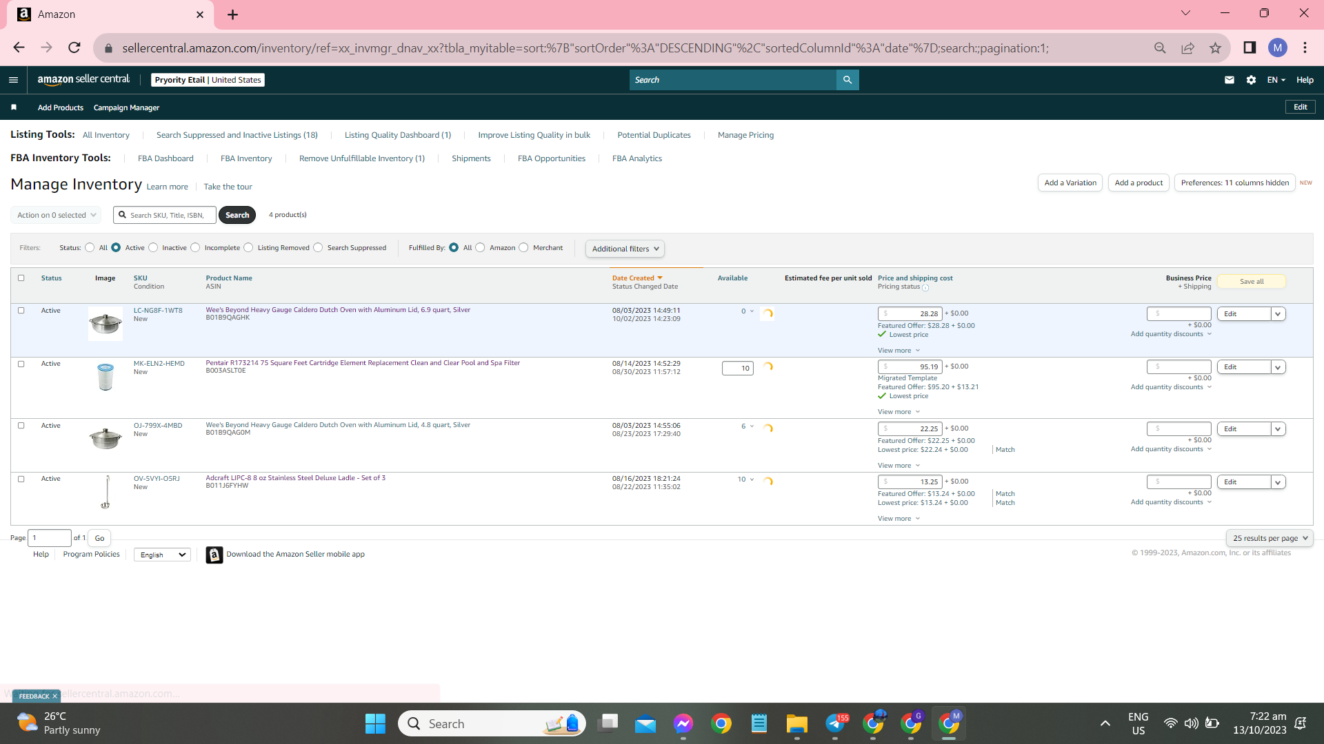Check the row for SKU OV-5VYI-O5RJ
The image size is (1324, 744).
tap(21, 479)
